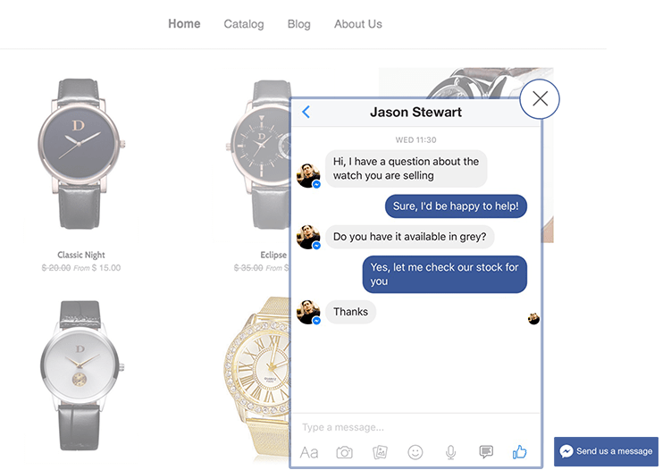Image resolution: width=671 pixels, height=470 pixels.
Task: Click the speech bubble quick reply icon
Action: coord(486,452)
